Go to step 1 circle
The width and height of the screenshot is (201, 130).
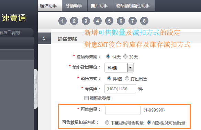[63, 21]
